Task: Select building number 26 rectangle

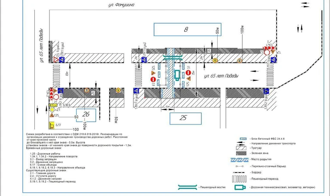Action: pyautogui.click(x=86, y=114)
